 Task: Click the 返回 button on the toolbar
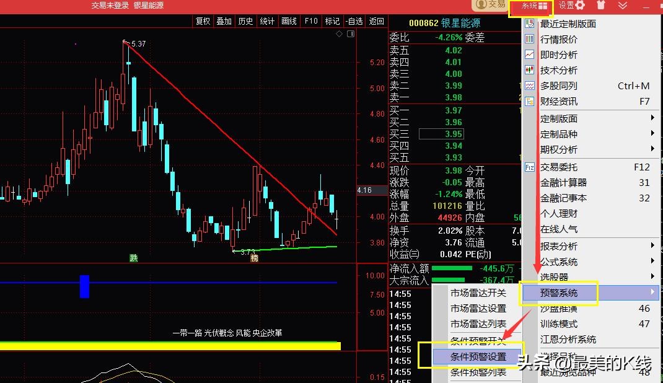tap(375, 20)
